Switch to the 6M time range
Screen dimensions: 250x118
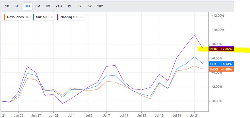click(48, 6)
